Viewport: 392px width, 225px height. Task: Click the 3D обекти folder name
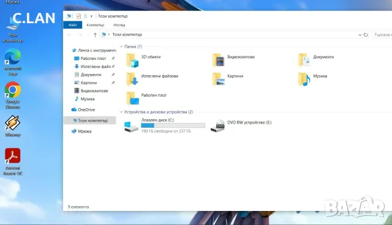pos(151,57)
